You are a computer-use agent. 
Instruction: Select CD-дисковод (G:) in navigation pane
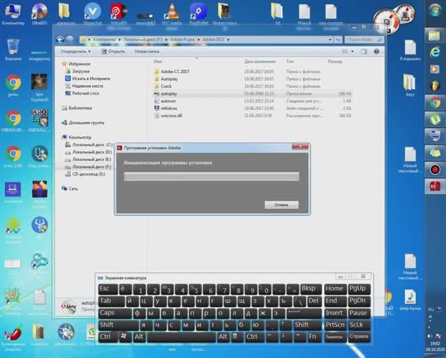[x=85, y=174]
